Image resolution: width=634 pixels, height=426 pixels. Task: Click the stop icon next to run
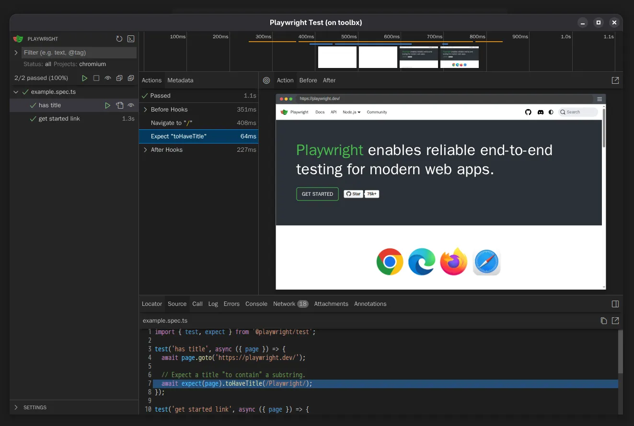(96, 78)
